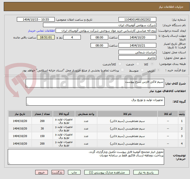
Task: Click item name in row 2
Action: 127,128
